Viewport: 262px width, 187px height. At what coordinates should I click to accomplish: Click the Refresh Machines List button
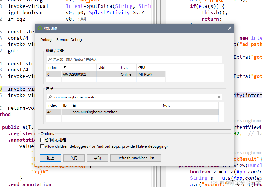136,158
